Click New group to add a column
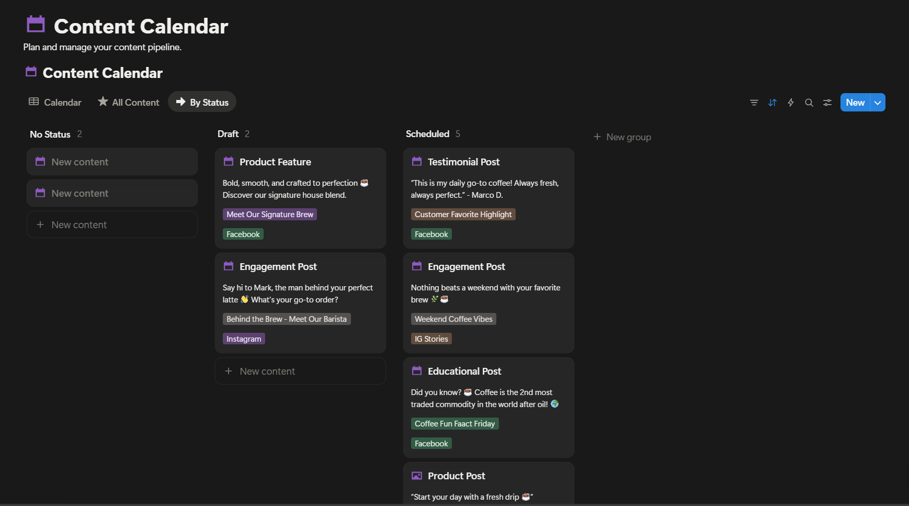Image resolution: width=909 pixels, height=506 pixels. (622, 136)
